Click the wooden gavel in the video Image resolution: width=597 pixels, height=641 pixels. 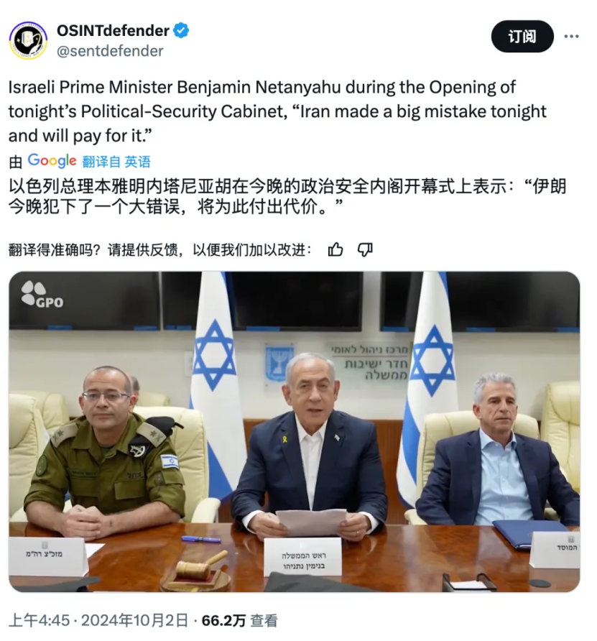[200, 566]
